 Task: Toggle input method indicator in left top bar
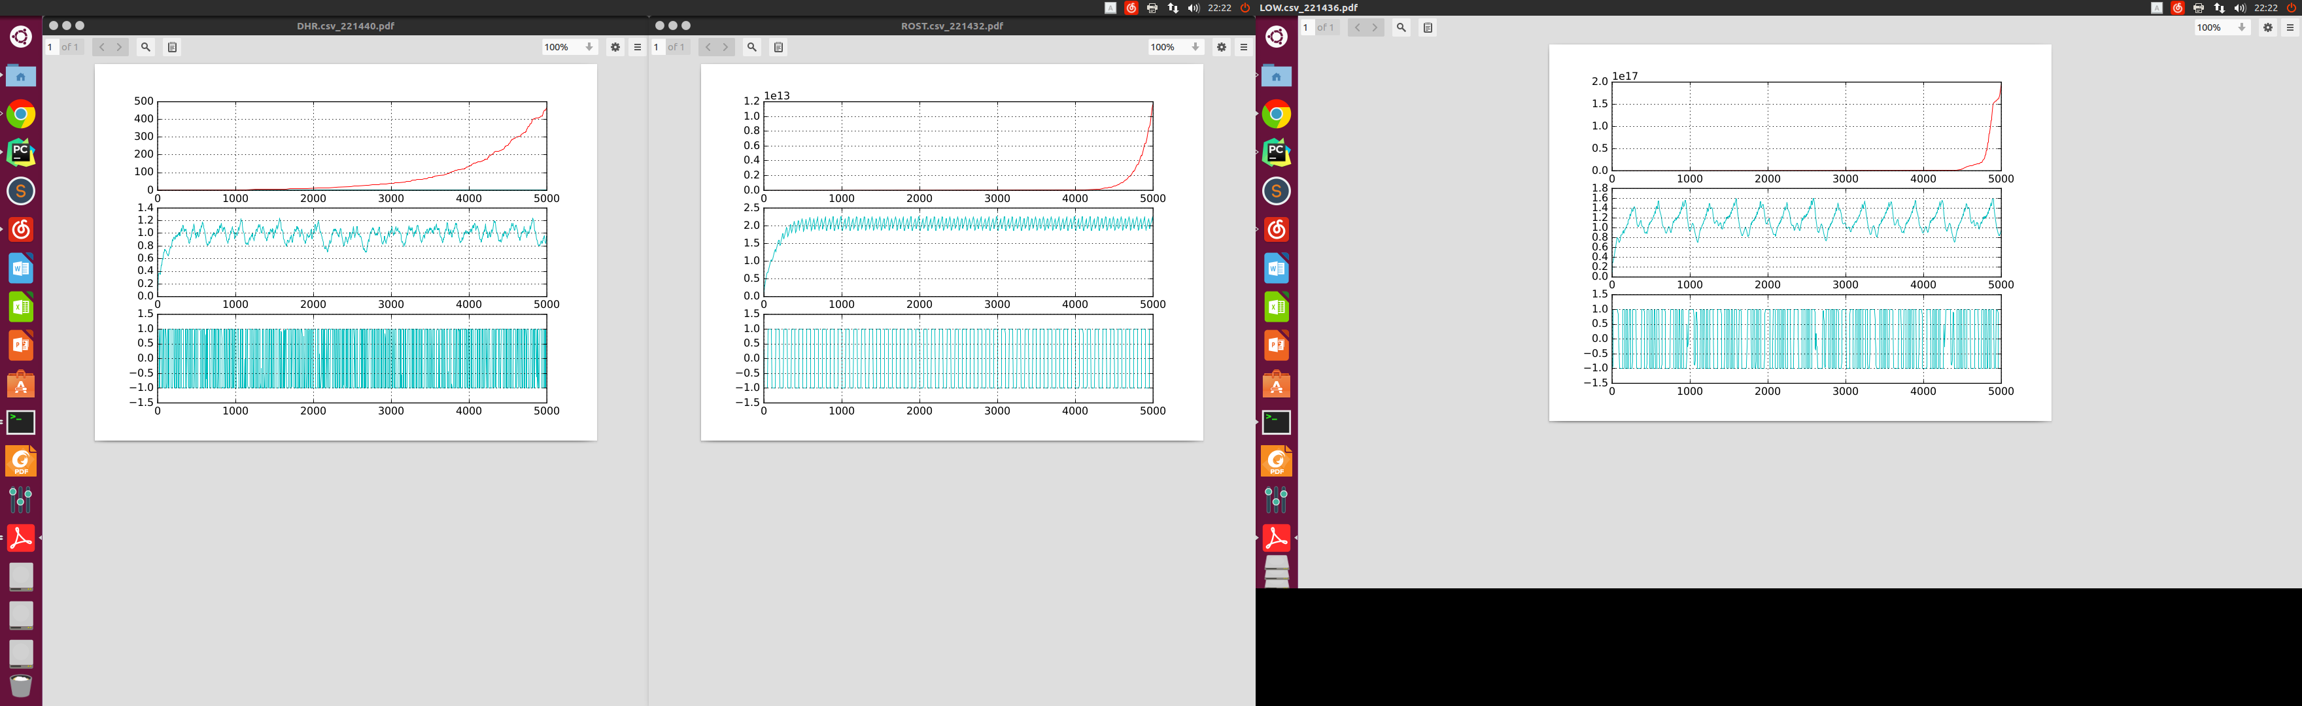point(1110,8)
